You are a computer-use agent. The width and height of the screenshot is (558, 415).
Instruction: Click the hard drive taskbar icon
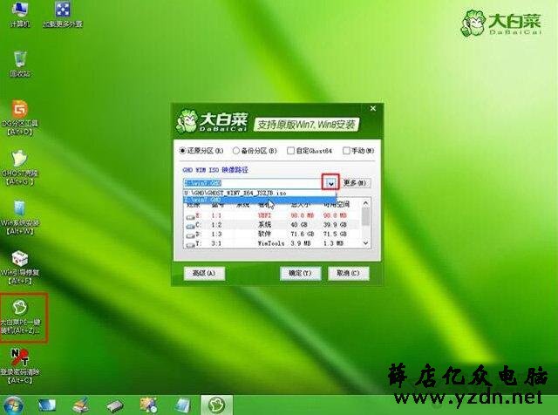point(114,405)
